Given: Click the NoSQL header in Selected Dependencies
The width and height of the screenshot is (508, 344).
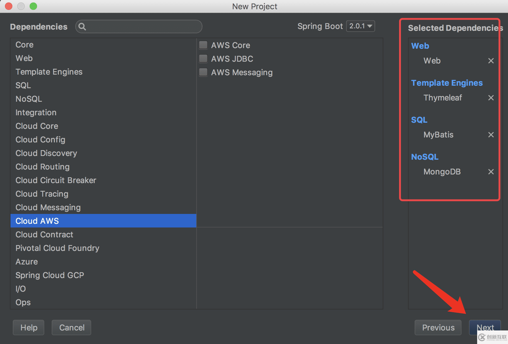Looking at the screenshot, I should [x=425, y=157].
